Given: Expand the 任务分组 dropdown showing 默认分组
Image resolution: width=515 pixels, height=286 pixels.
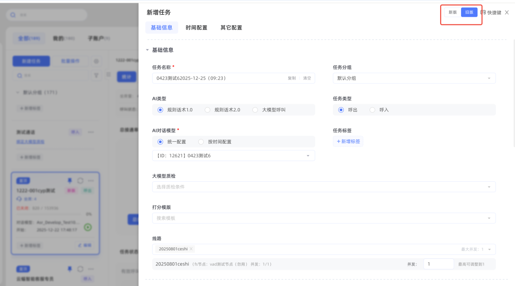Looking at the screenshot, I should click(414, 78).
